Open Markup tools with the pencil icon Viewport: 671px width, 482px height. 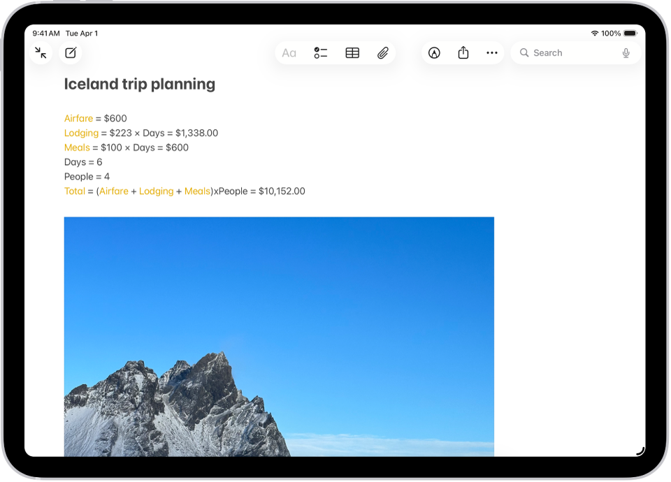[434, 52]
